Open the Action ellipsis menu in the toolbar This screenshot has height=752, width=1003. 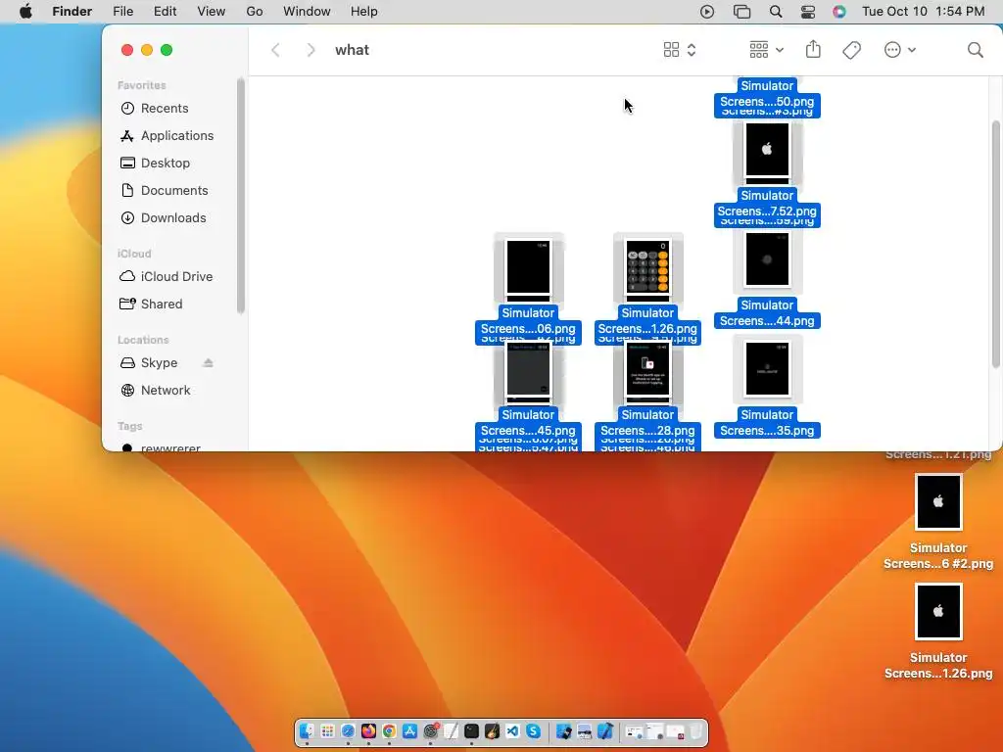[x=899, y=50]
